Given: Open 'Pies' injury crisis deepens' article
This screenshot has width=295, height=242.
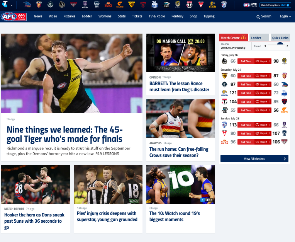Looking at the screenshot, I should [107, 216].
